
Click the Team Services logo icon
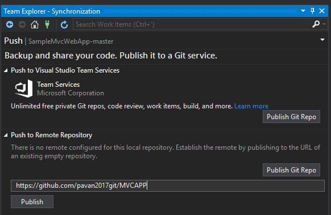[24, 88]
